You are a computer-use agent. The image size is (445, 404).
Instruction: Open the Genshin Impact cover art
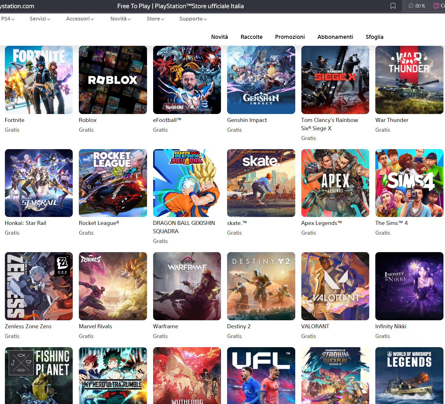point(261,80)
